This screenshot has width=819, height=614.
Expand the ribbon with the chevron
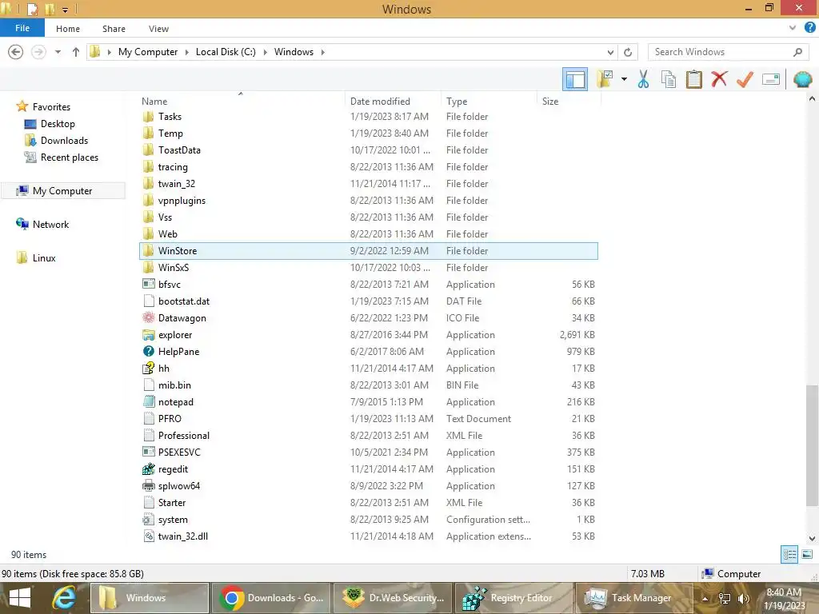(793, 28)
